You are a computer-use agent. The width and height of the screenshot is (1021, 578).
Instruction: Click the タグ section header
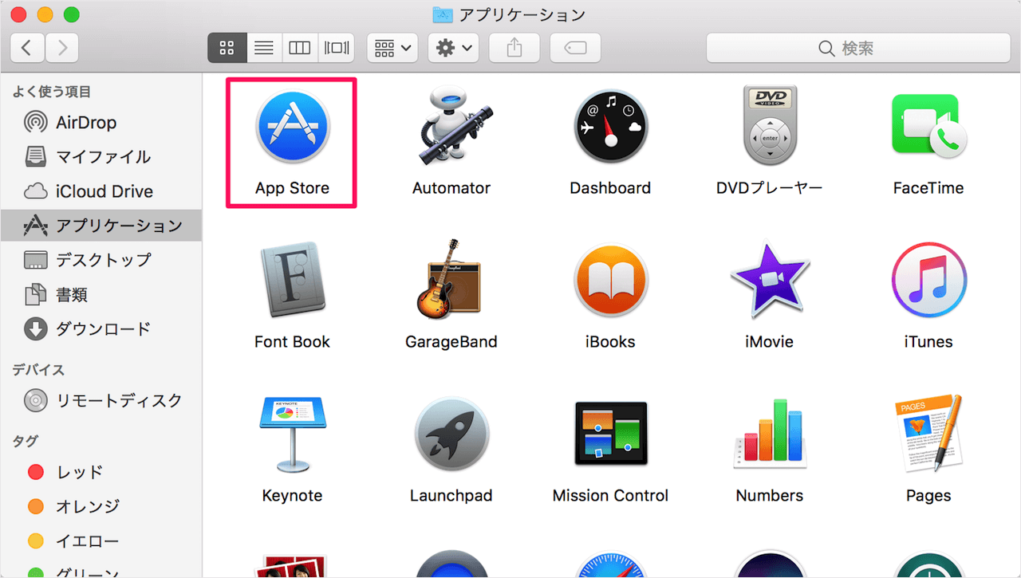tap(25, 441)
